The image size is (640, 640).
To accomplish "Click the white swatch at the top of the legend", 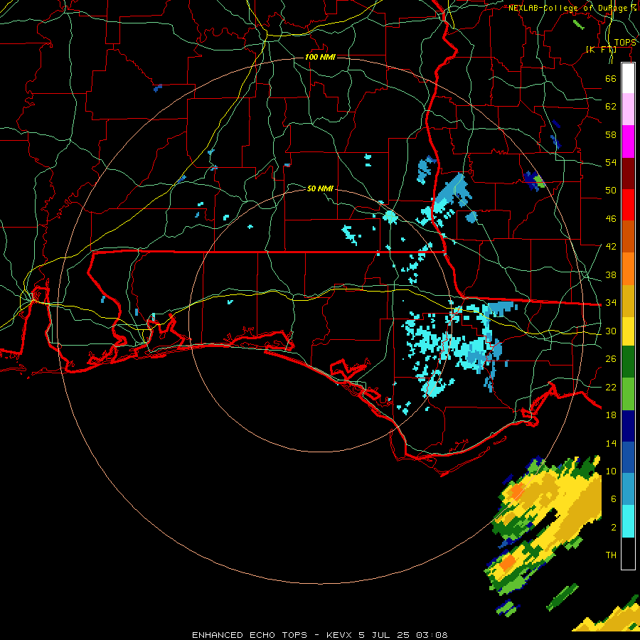I will pyautogui.click(x=628, y=78).
